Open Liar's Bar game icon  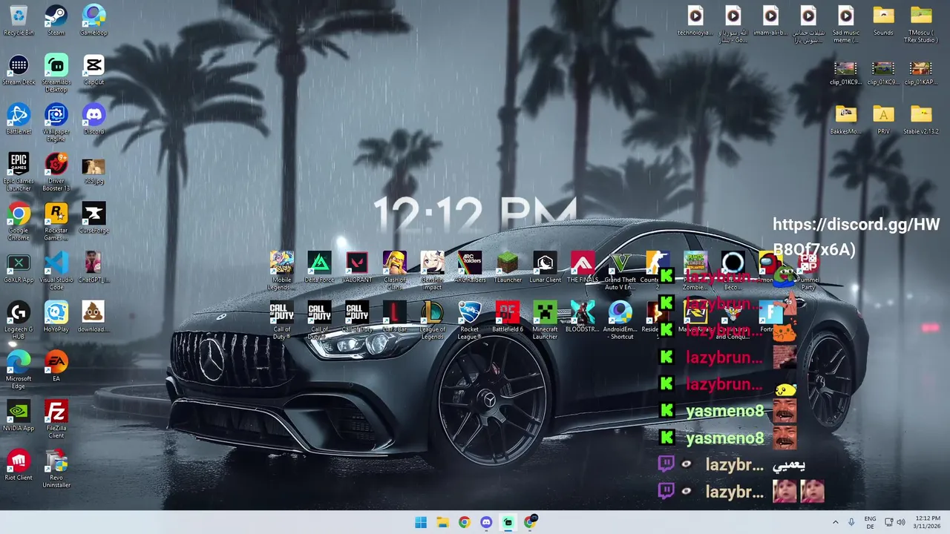394,317
